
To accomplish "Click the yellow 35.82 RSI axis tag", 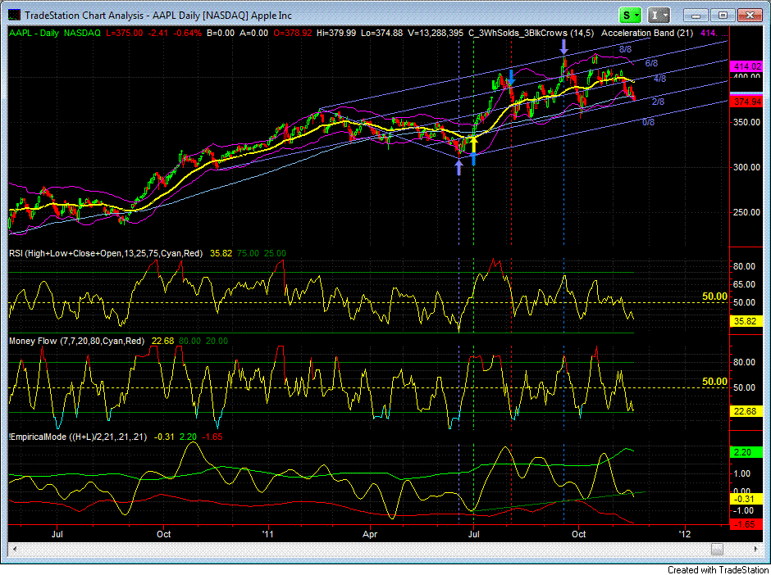I will pyautogui.click(x=746, y=322).
